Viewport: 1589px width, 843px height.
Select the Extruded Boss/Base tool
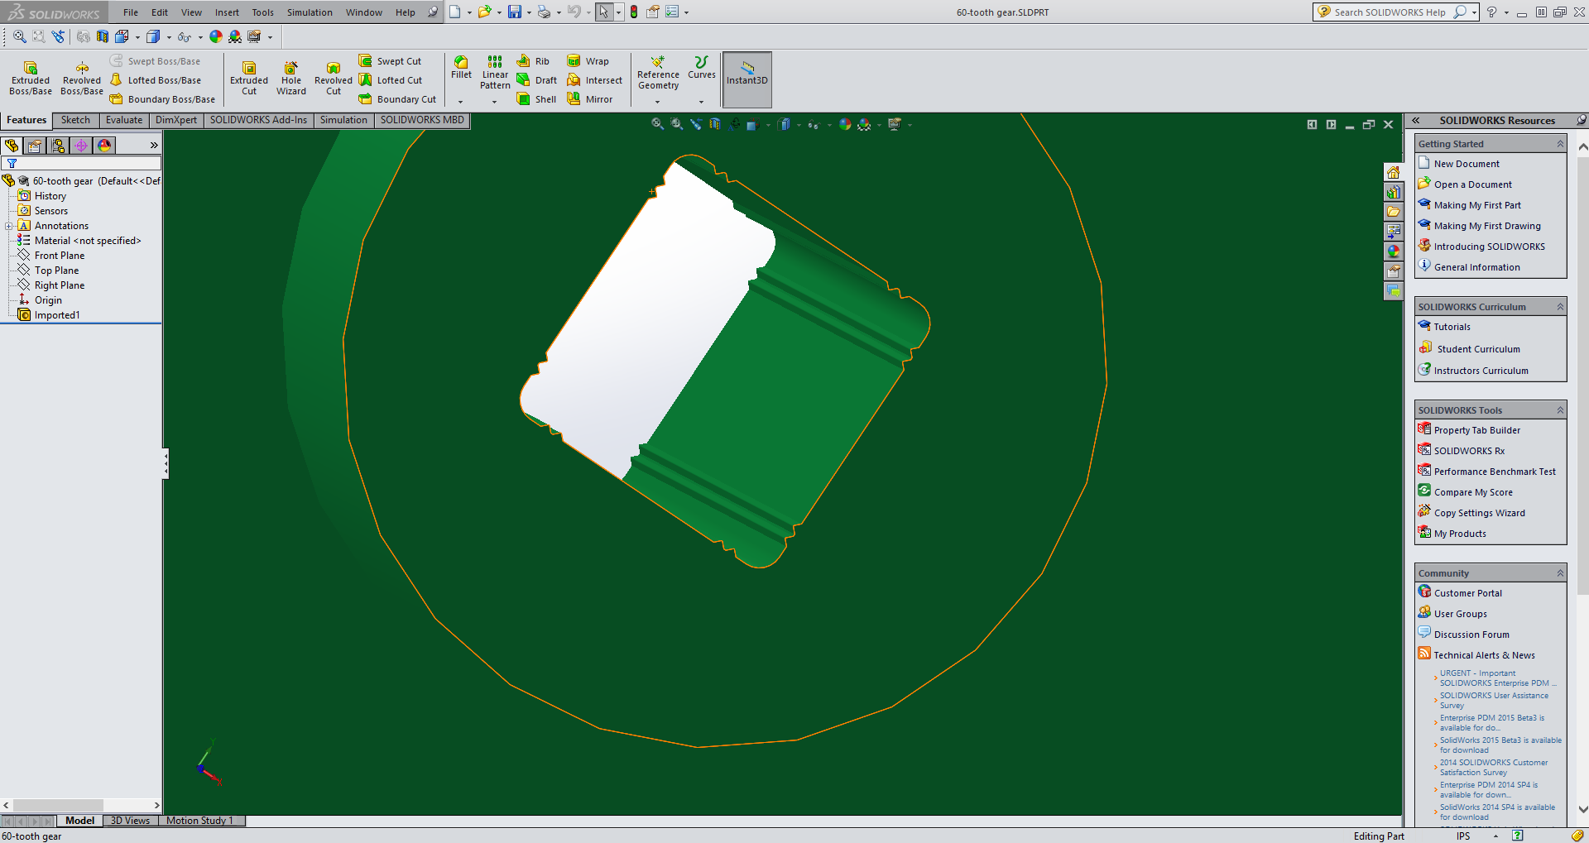(x=31, y=78)
